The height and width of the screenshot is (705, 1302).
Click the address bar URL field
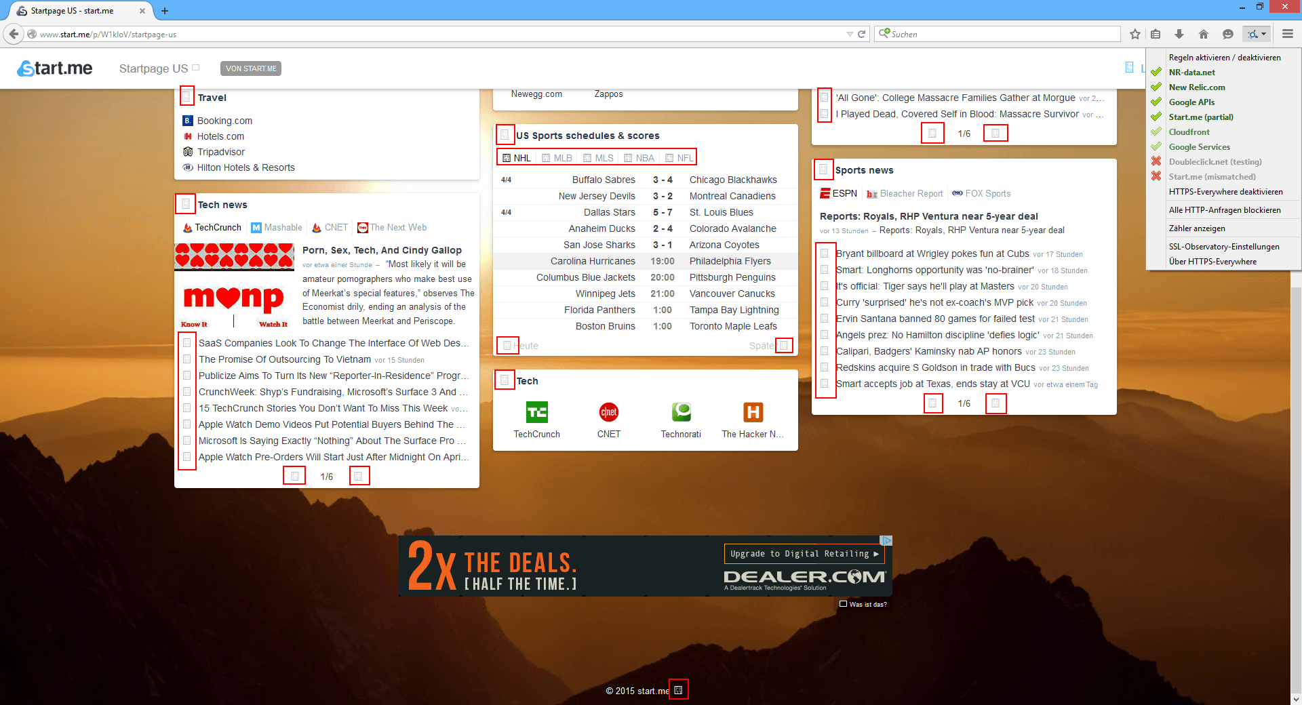tap(441, 34)
